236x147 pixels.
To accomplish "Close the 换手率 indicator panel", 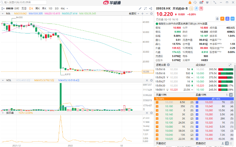I will coord(147,113).
